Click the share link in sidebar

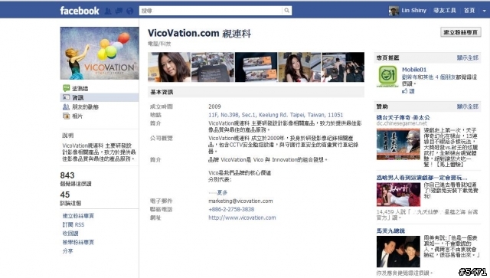click(68, 250)
